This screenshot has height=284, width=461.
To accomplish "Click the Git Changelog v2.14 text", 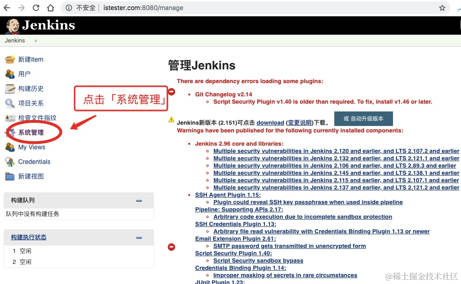I will (223, 95).
